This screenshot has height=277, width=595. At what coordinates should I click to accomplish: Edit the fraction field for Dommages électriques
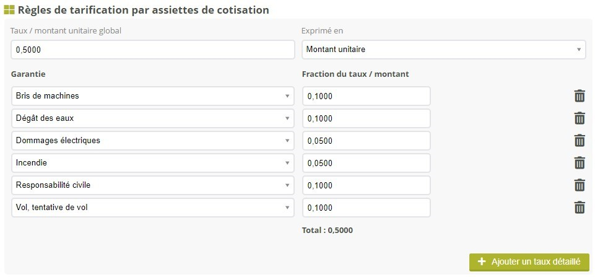pos(366,141)
